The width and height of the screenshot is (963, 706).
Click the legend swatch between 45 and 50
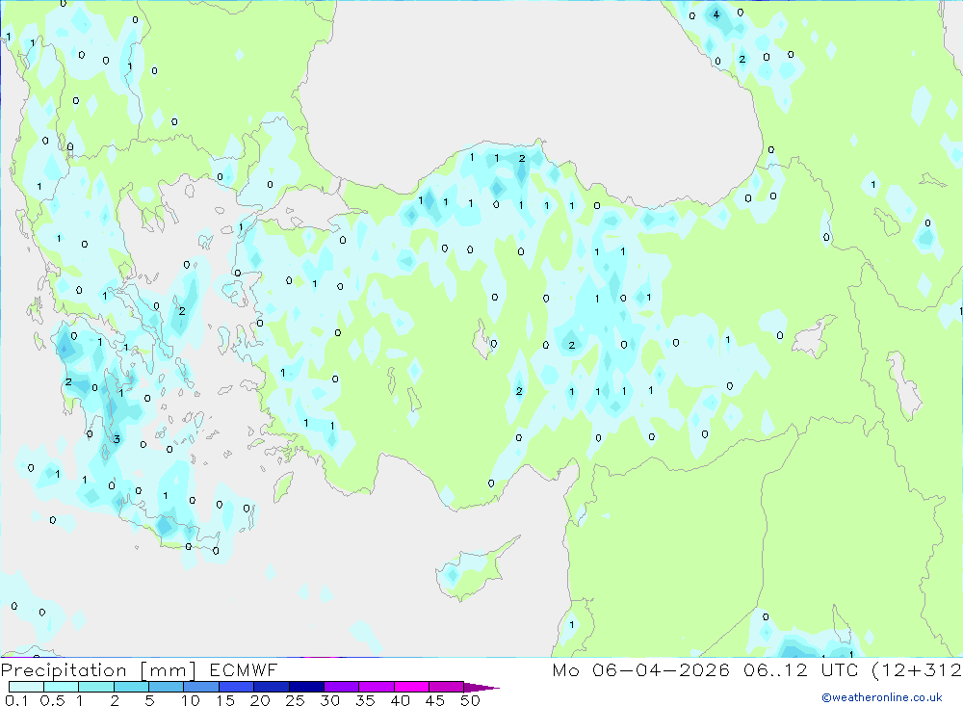click(x=447, y=687)
